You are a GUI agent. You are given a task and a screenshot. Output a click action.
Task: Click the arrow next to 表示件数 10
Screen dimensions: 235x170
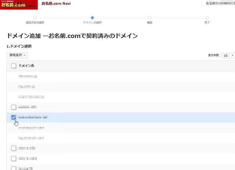(x=232, y=55)
